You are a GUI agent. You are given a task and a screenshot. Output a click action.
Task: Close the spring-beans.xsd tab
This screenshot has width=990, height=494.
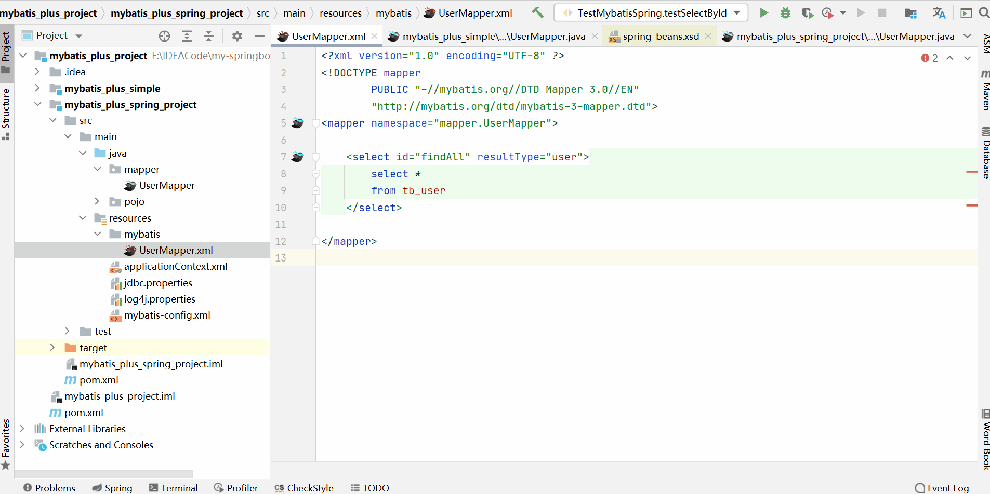point(708,36)
